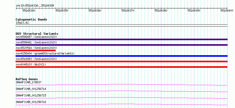
Task: Click the magenta gene line for NM_001256716
Action: 121,104
